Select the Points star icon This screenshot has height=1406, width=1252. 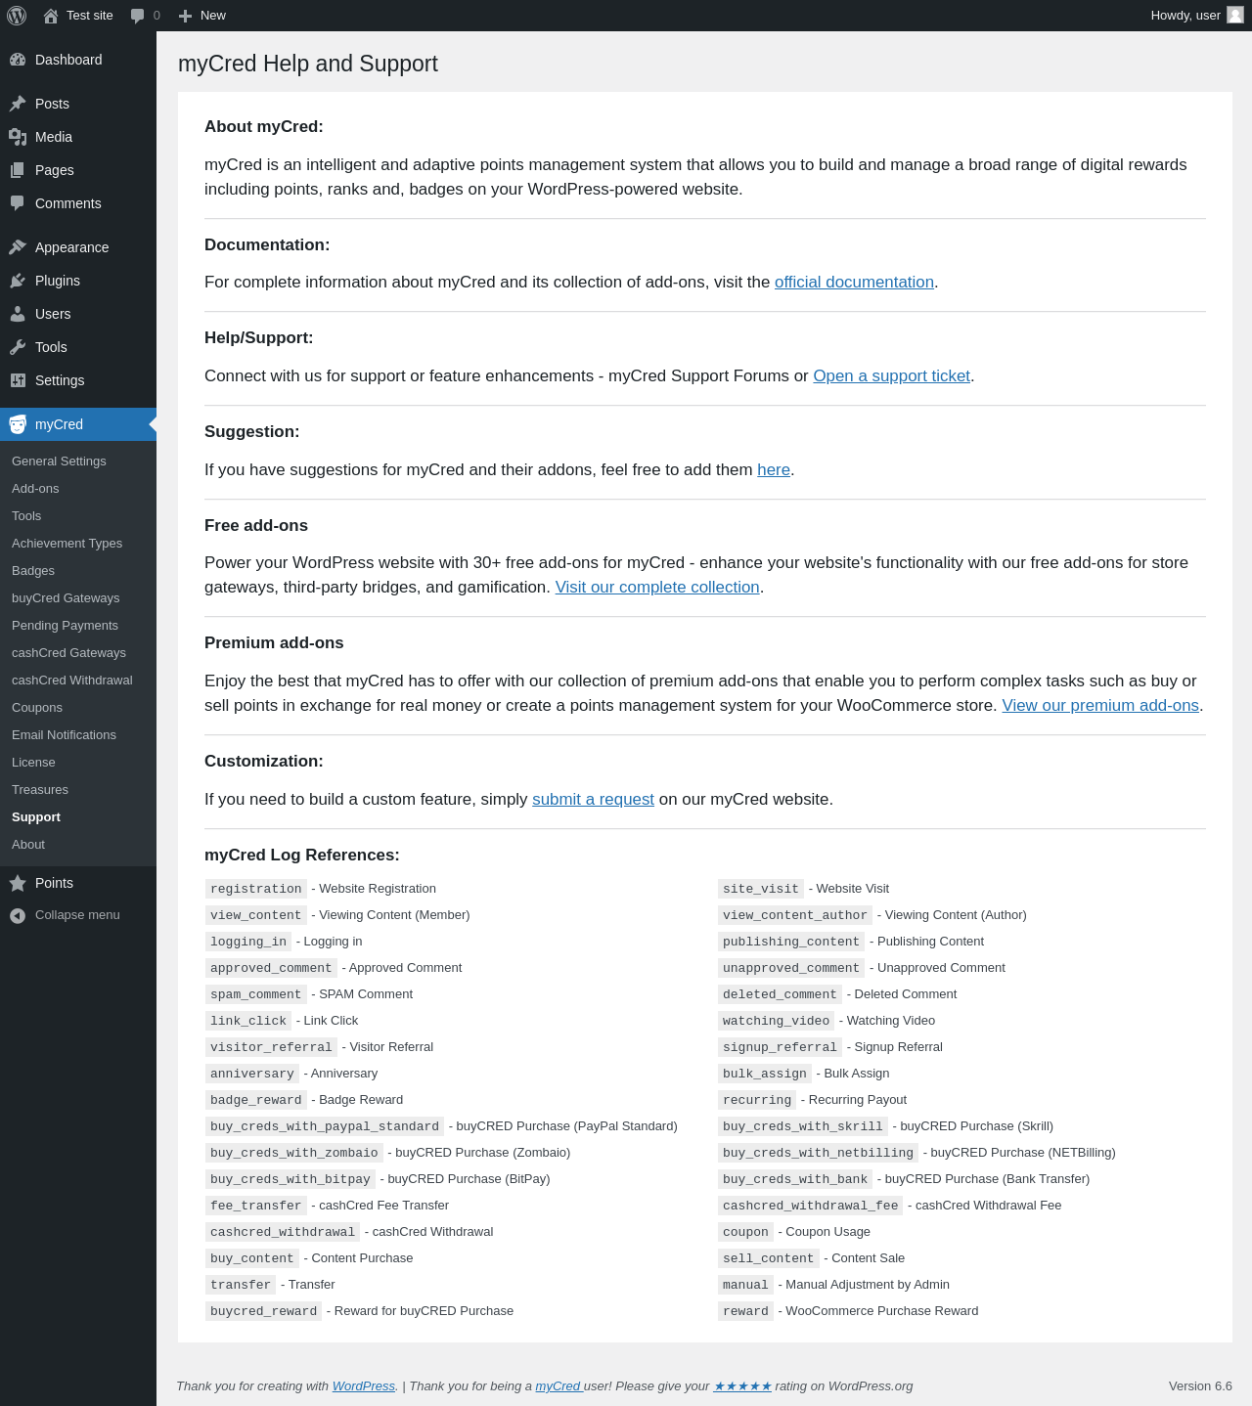click(x=18, y=883)
